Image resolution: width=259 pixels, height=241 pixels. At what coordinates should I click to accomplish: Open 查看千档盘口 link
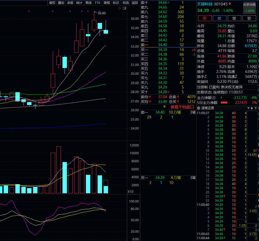(x=182, y=107)
